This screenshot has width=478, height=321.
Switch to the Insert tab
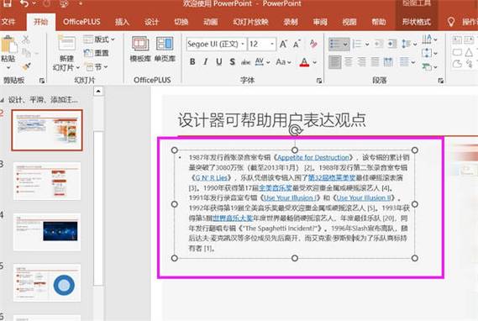(x=122, y=22)
